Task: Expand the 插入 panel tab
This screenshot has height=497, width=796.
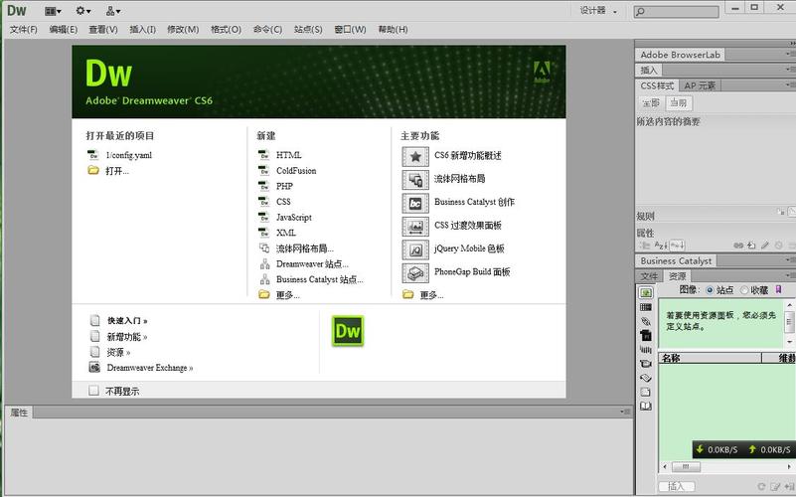Action: [648, 70]
